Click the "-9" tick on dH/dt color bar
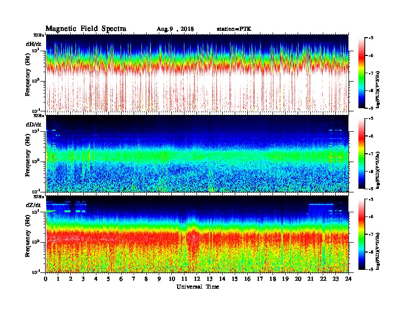Screen dimensions: 415x320 tap(371, 108)
